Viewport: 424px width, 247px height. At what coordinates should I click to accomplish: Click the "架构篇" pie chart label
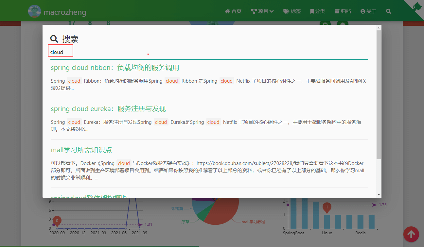point(177,208)
